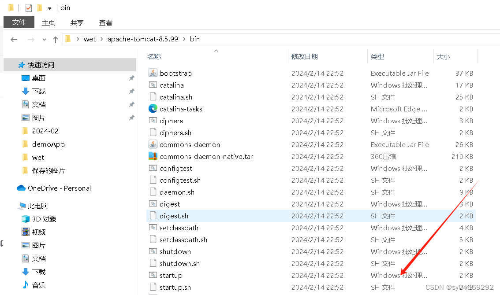This screenshot has height=295, width=500.
Task: Click the catalina.sh file icon
Action: (x=153, y=97)
